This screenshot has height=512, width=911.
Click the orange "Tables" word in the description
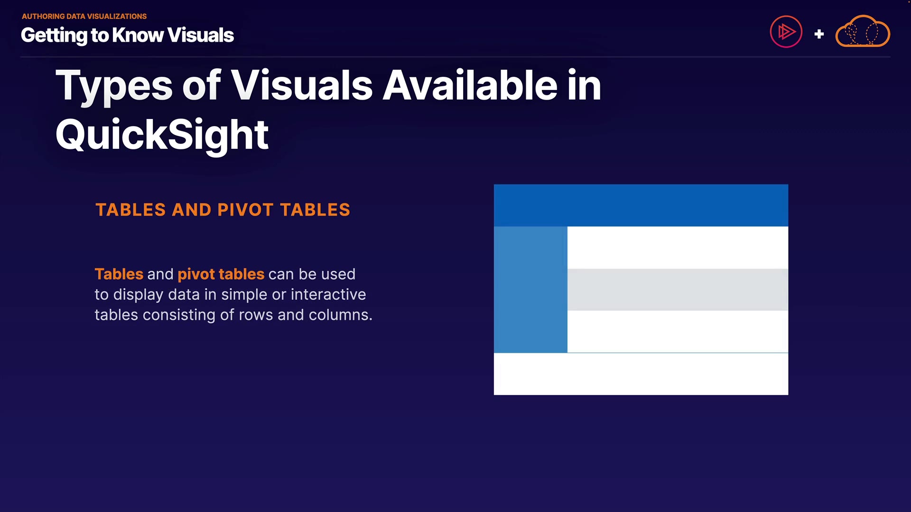click(119, 274)
